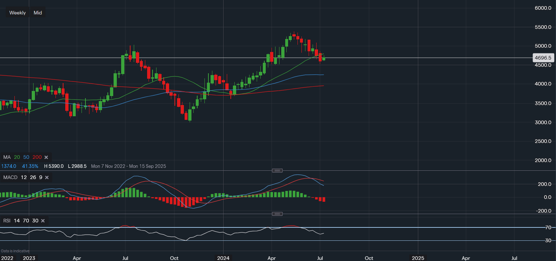Screen dimensions: 556x261
Task: Click the MACD fast period 12
Action: 23,177
